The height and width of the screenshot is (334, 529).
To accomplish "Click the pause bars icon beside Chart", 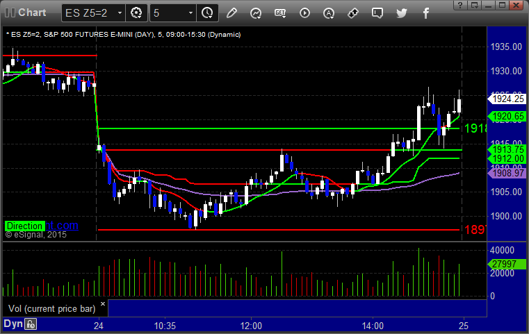I will (x=10, y=12).
